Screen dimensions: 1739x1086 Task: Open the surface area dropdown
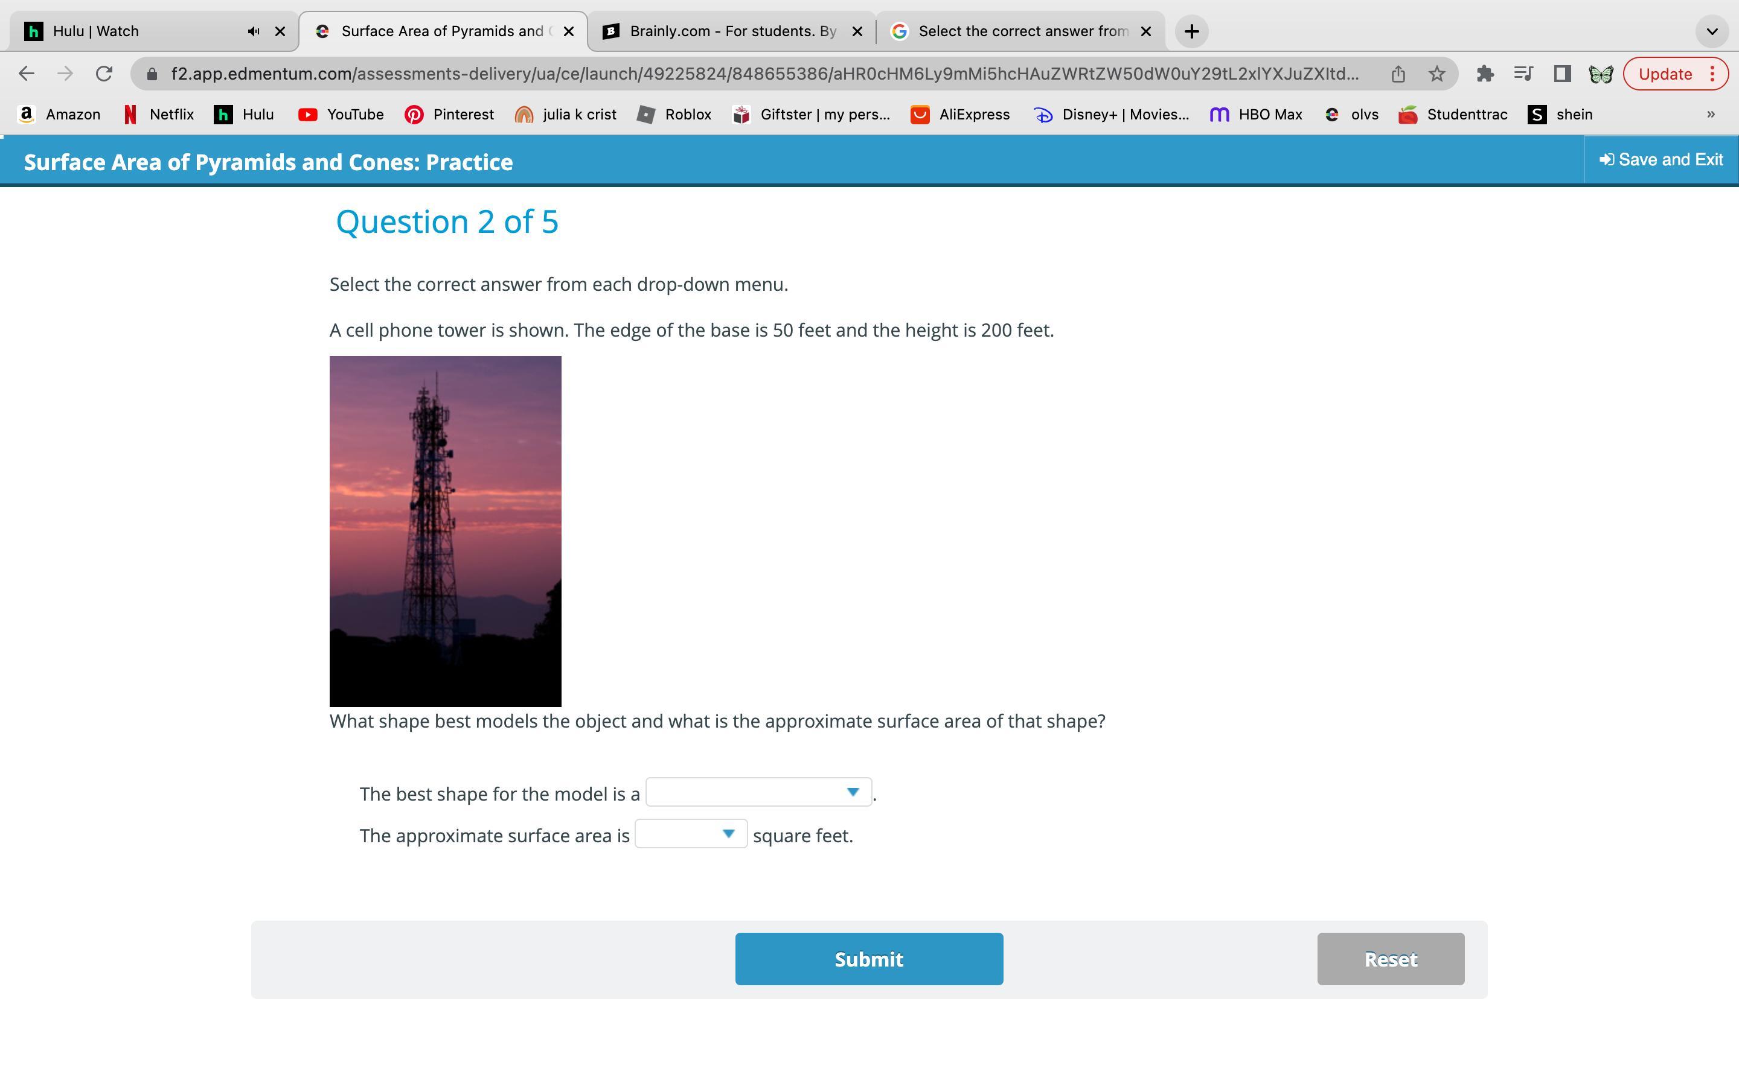coord(691,834)
